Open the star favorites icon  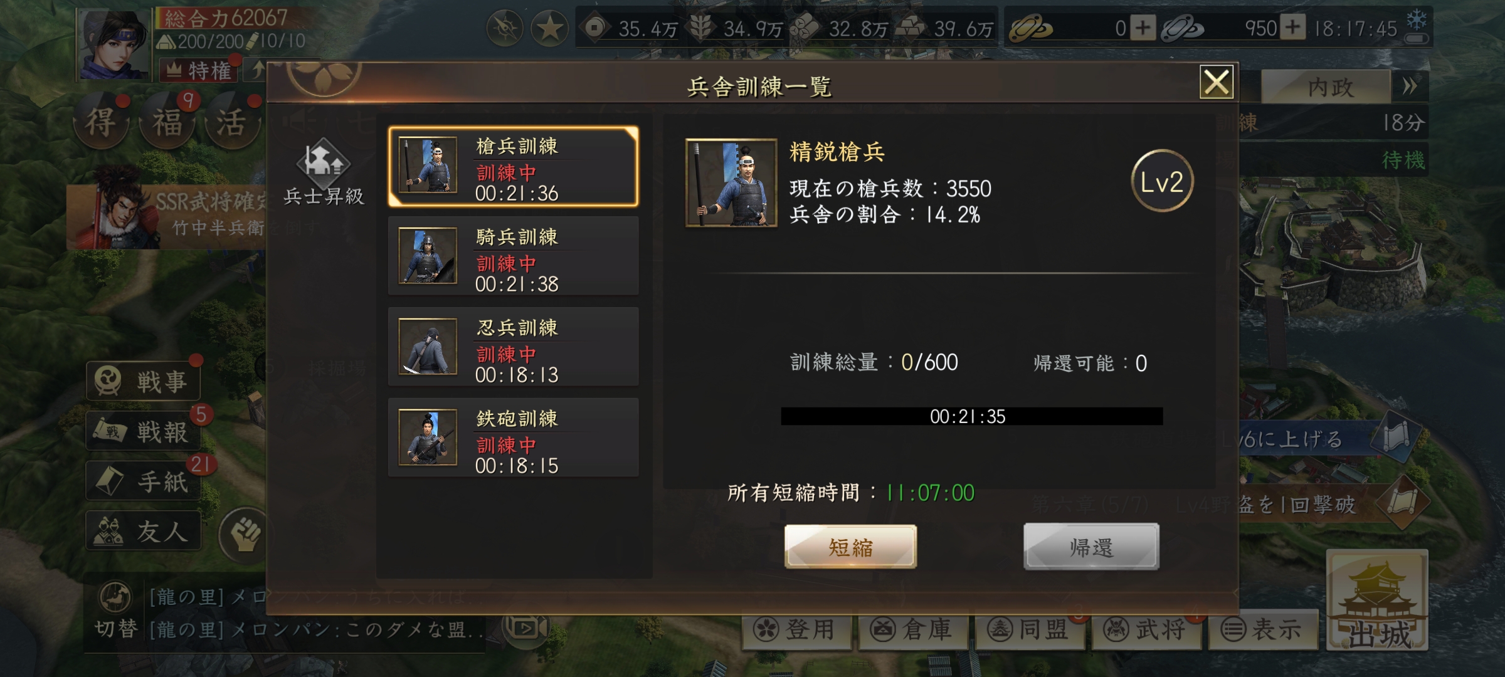(549, 28)
